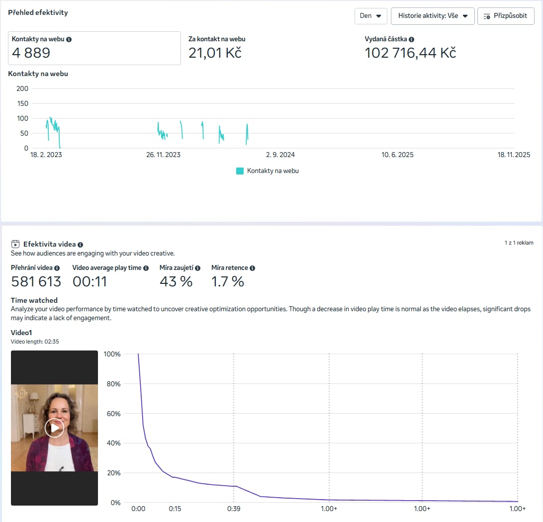
Task: Open the Den time granularity dropdown
Action: click(x=370, y=16)
